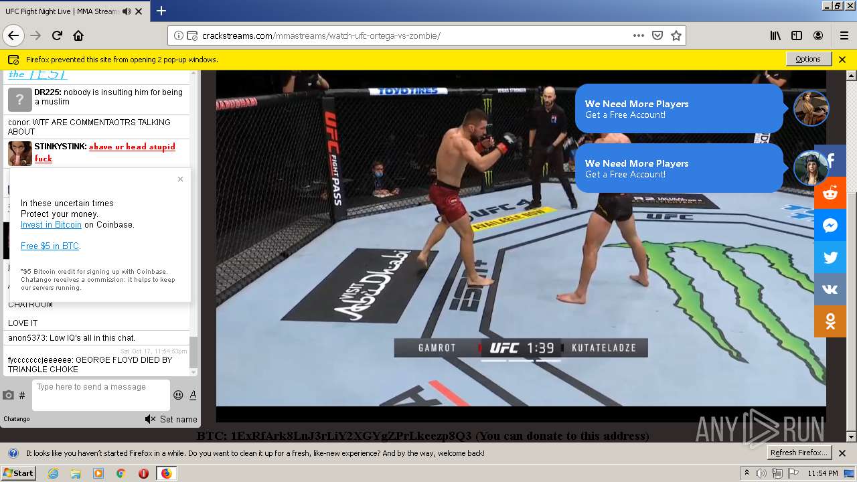Click the Firefox taskbar button

click(166, 473)
